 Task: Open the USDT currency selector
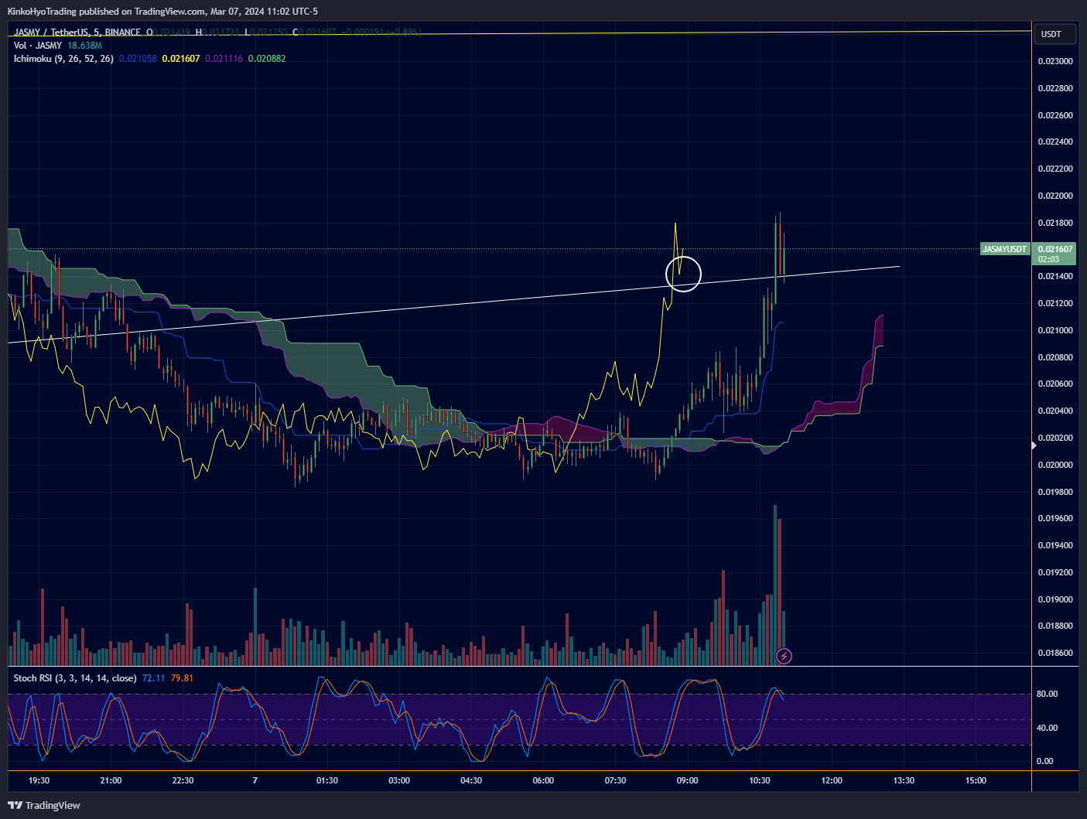point(1054,34)
